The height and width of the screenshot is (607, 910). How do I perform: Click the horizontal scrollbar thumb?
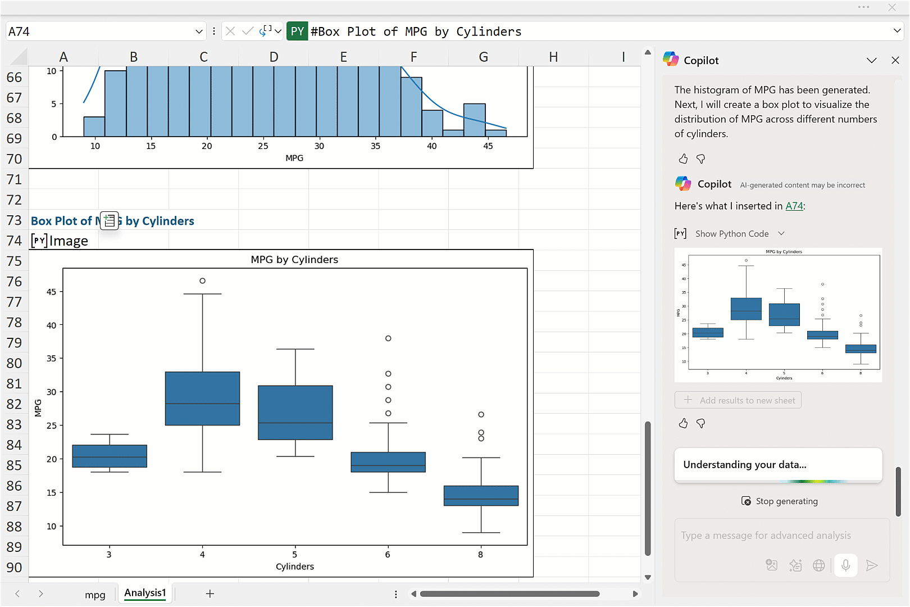coord(509,594)
